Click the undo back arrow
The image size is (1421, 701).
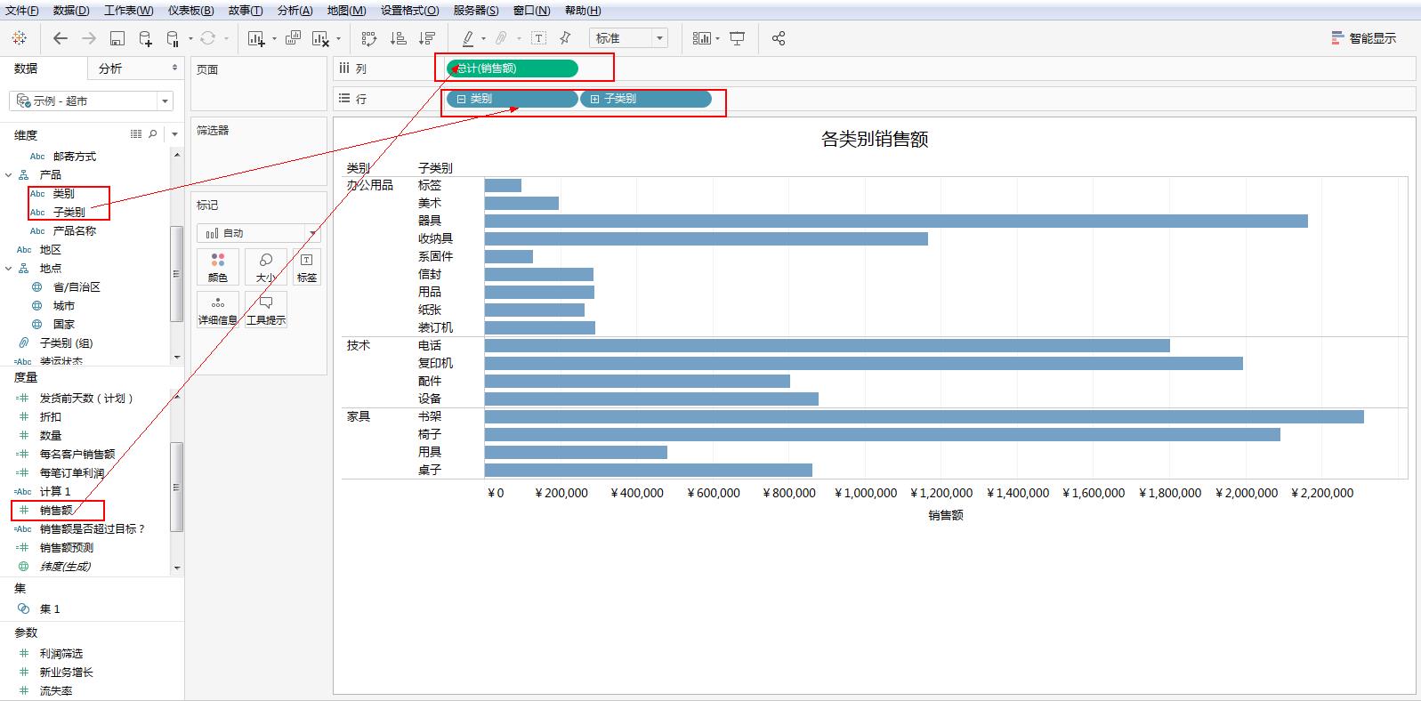(61, 38)
